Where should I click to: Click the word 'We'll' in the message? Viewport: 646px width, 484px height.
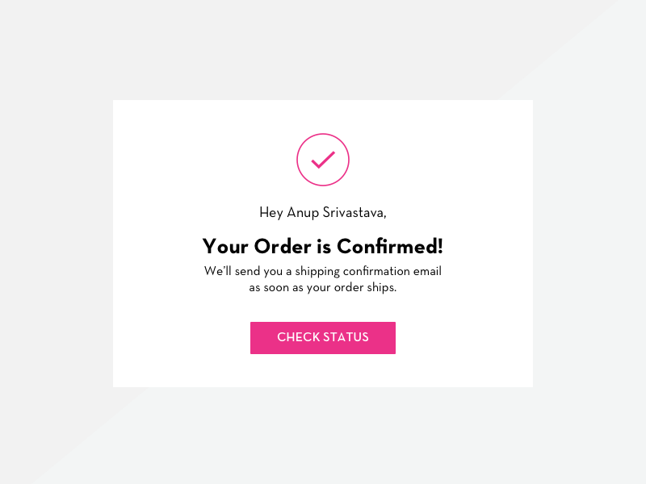[218, 271]
